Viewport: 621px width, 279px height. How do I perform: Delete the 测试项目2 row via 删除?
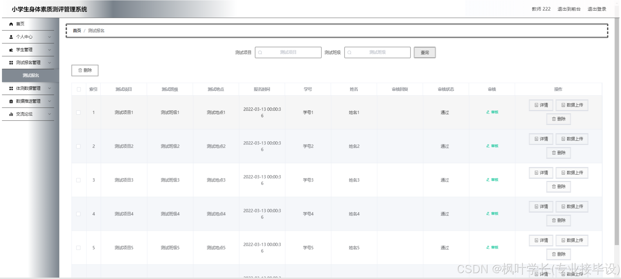point(558,153)
